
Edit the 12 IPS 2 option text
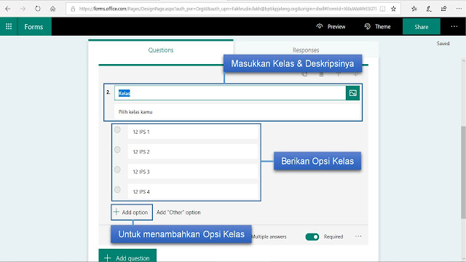coord(192,152)
